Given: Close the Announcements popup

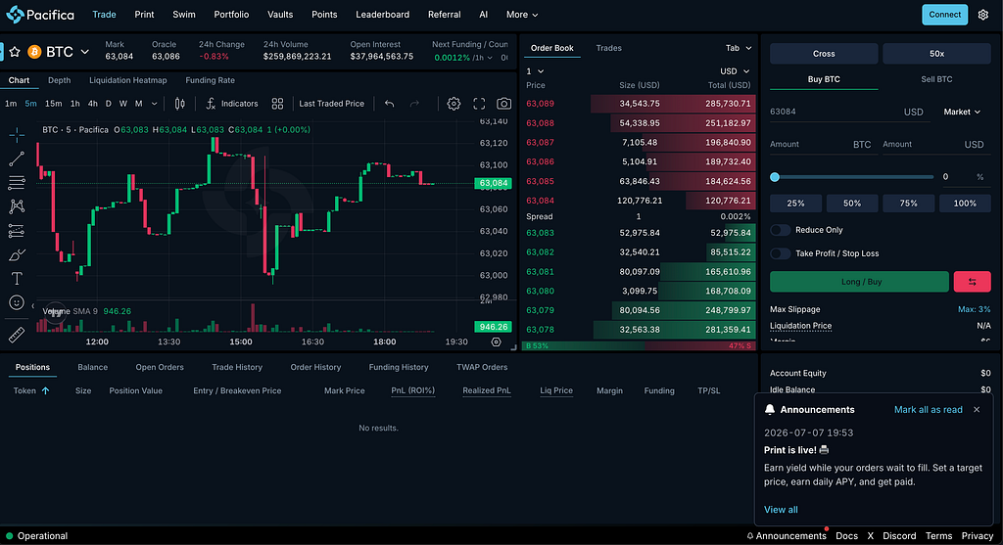Looking at the screenshot, I should coord(977,410).
